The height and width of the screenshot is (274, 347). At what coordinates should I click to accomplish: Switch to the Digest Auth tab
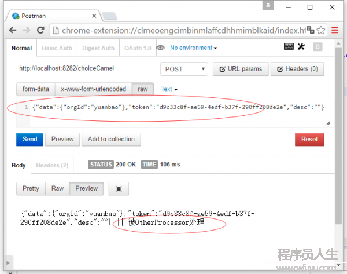98,48
